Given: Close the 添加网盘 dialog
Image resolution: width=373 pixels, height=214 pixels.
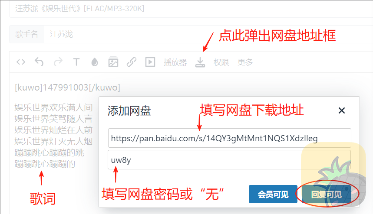Looking at the screenshot, I should (x=342, y=110).
